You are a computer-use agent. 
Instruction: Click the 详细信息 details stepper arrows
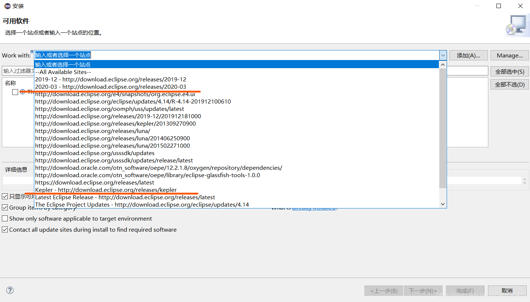point(524,180)
